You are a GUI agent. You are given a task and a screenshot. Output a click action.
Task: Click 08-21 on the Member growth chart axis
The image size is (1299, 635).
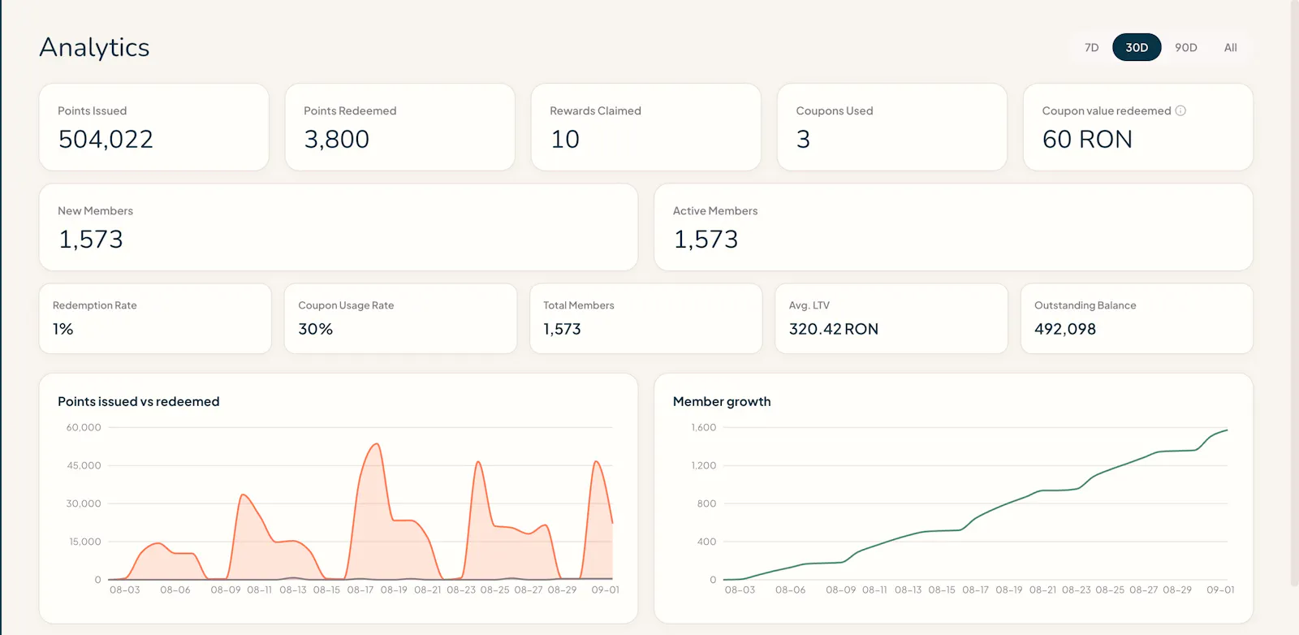click(1043, 590)
